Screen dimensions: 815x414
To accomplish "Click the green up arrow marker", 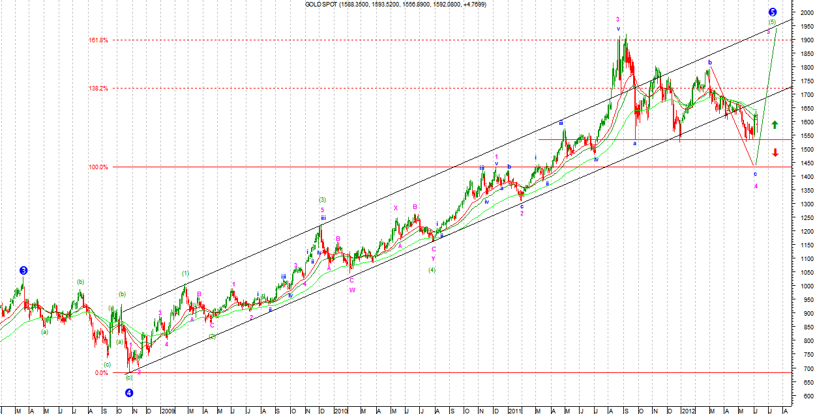I will tap(775, 124).
